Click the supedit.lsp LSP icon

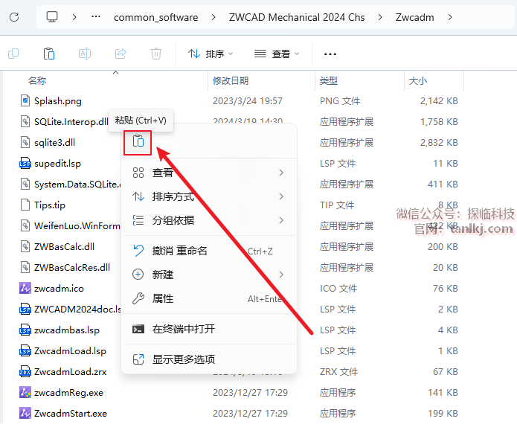25,163
